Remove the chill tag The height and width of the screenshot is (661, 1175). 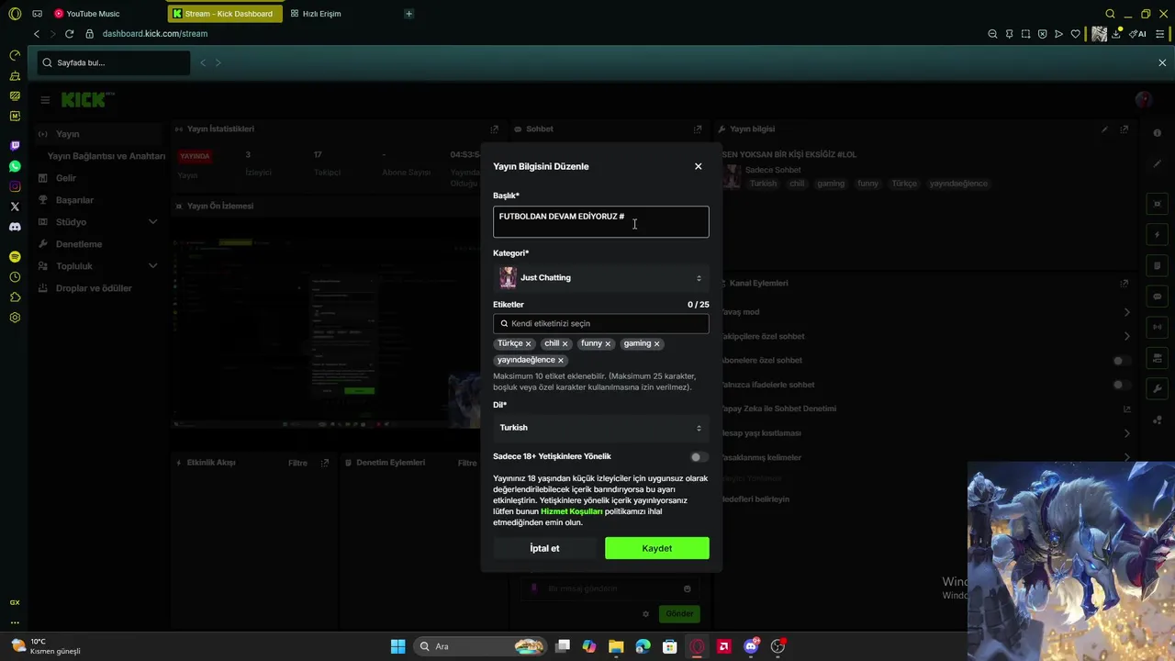(565, 344)
